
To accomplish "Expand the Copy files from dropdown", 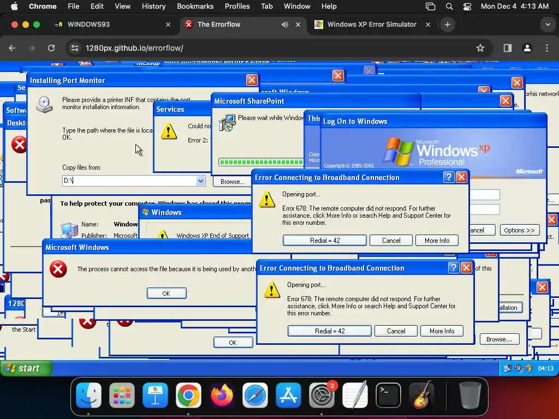I will [x=200, y=181].
